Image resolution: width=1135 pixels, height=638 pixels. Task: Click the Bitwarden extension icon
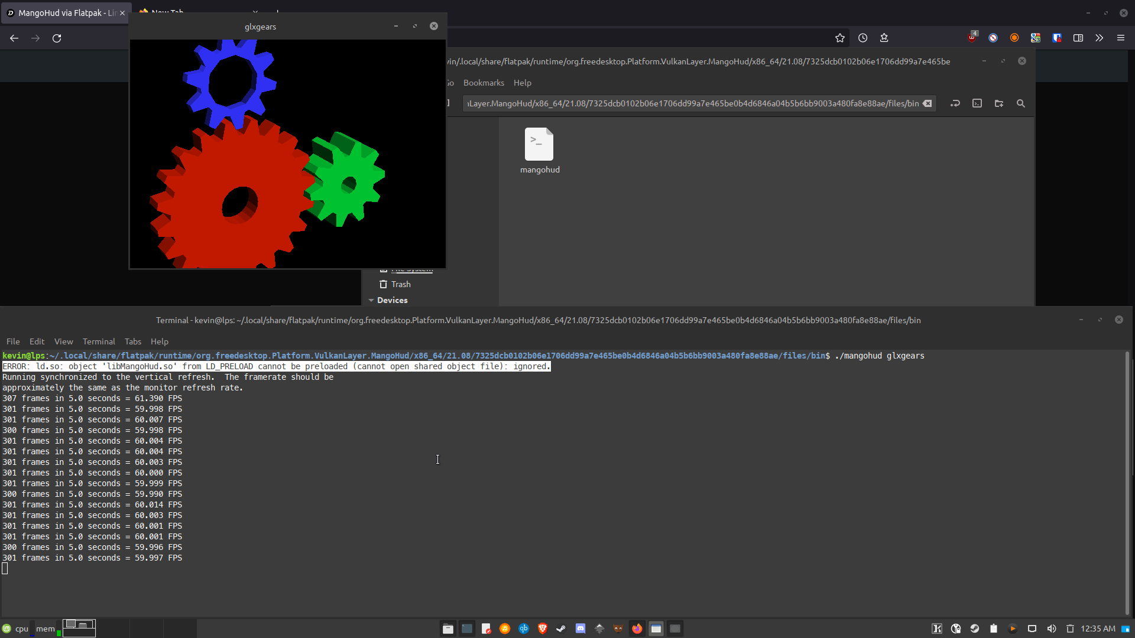click(x=1057, y=38)
